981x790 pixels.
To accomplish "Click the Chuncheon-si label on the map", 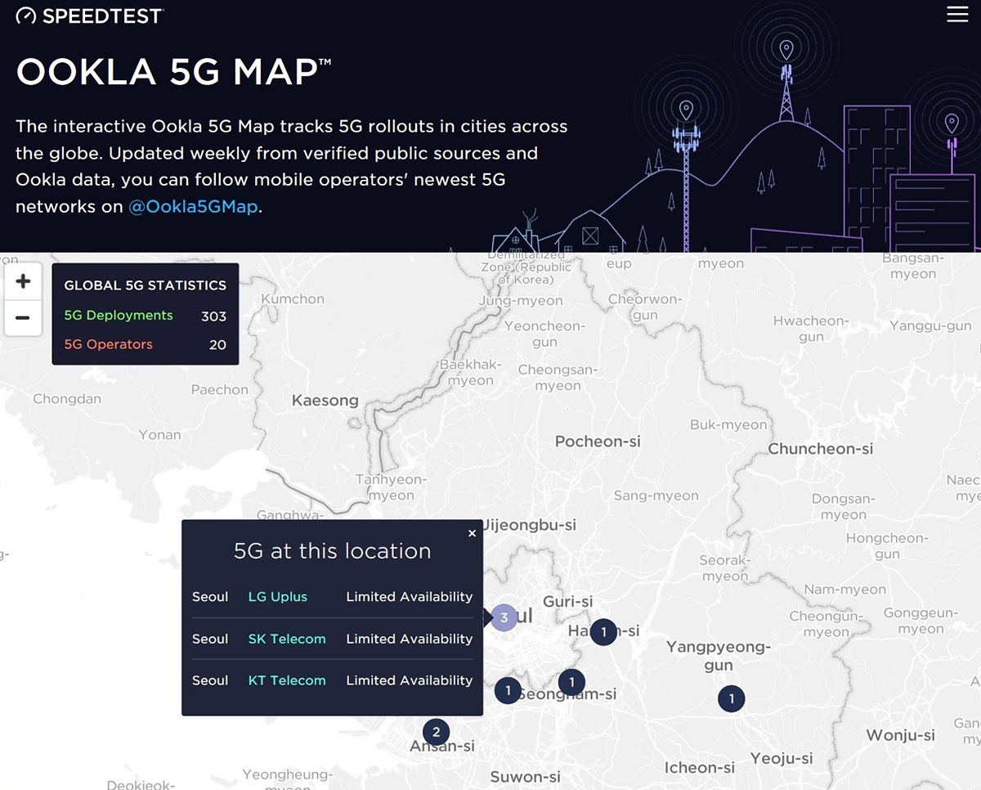I will click(820, 449).
